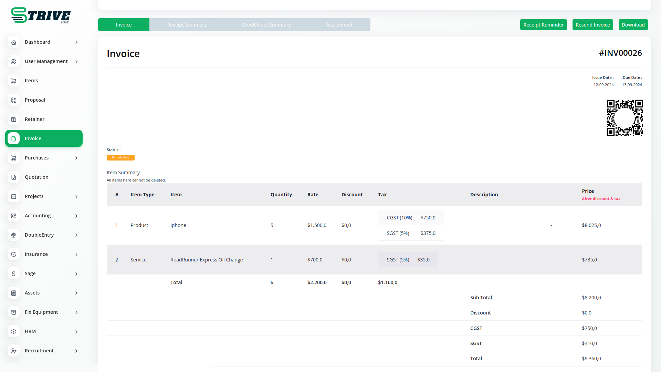Expand the Purchases submenu chevron
Screen dimensions: 661x372
pos(76,158)
